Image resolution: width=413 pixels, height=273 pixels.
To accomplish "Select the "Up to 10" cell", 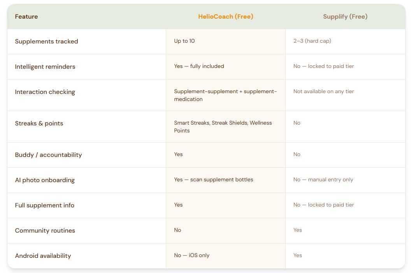I will coord(185,41).
